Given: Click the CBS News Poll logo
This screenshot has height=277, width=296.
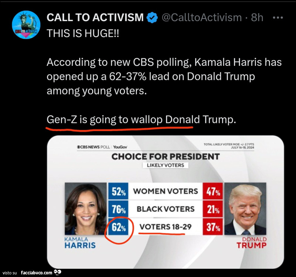Looking at the screenshot, I should coord(93,147).
